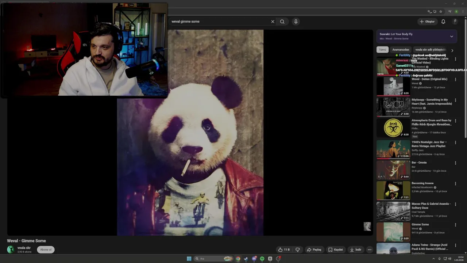Open options for Röyksopp Something In My Heart
Screen dimensions: 467x263
coord(455,100)
